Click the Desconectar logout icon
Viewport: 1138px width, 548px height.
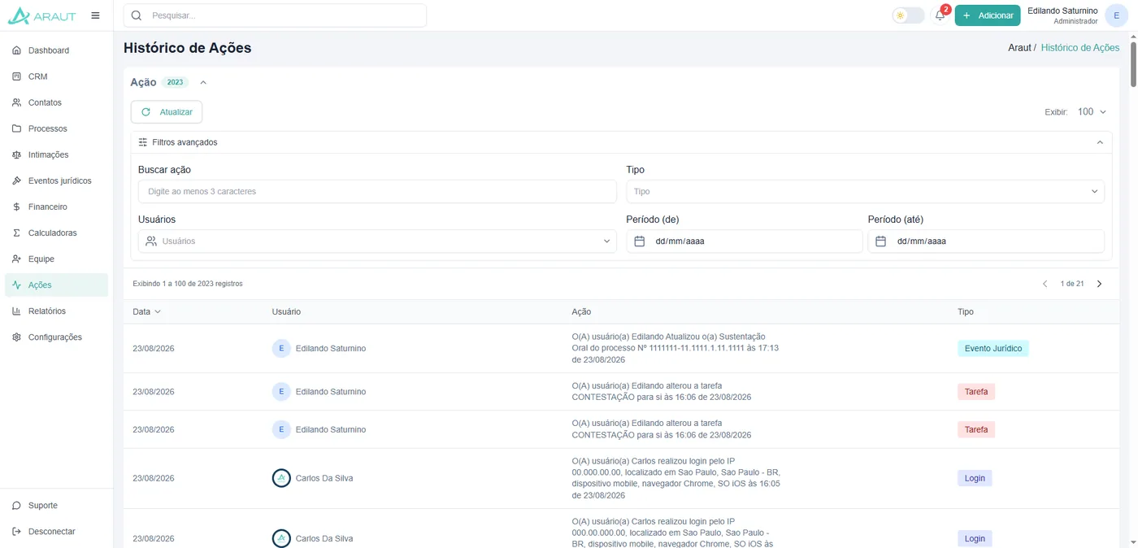pos(16,531)
